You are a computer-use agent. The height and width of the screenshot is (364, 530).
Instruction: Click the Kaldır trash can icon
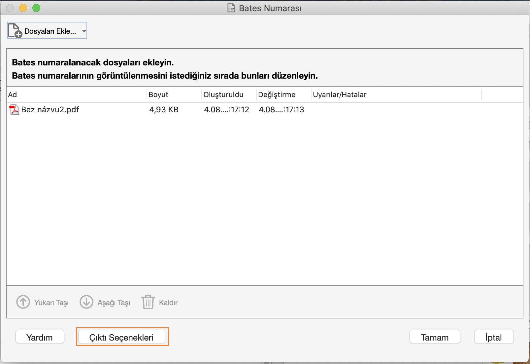[148, 302]
